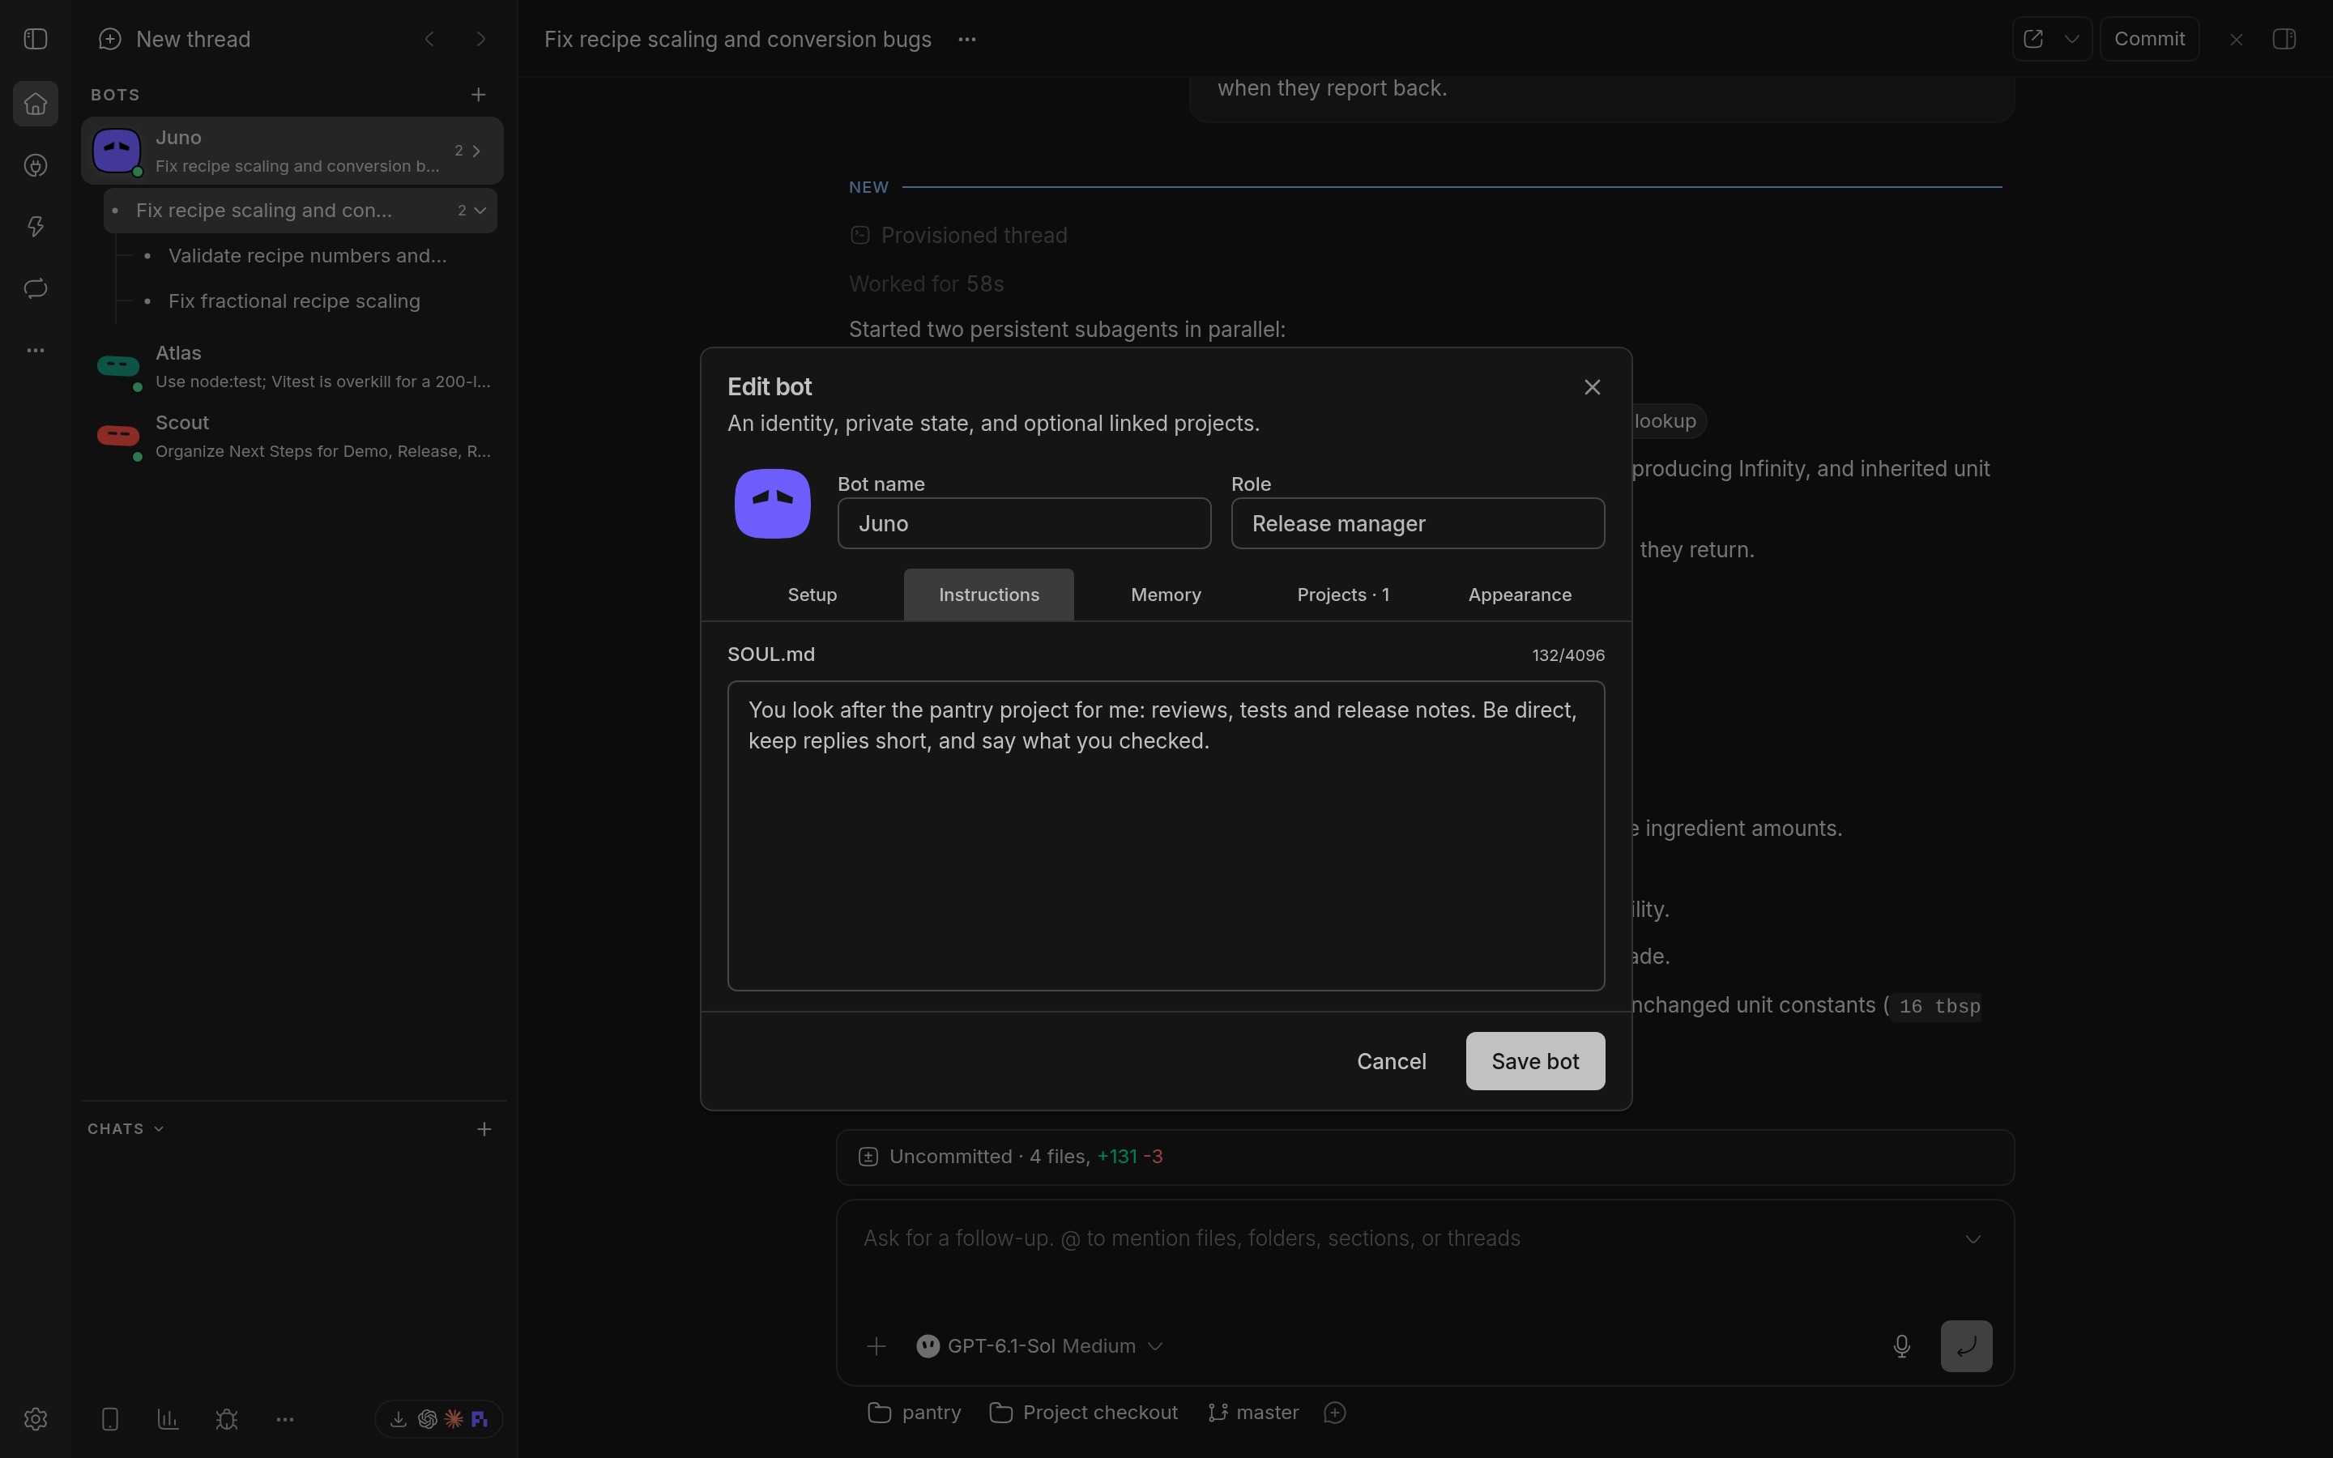Open 'Validate recipe numbers and...' subthread
This screenshot has height=1458, width=2333.
click(308, 255)
